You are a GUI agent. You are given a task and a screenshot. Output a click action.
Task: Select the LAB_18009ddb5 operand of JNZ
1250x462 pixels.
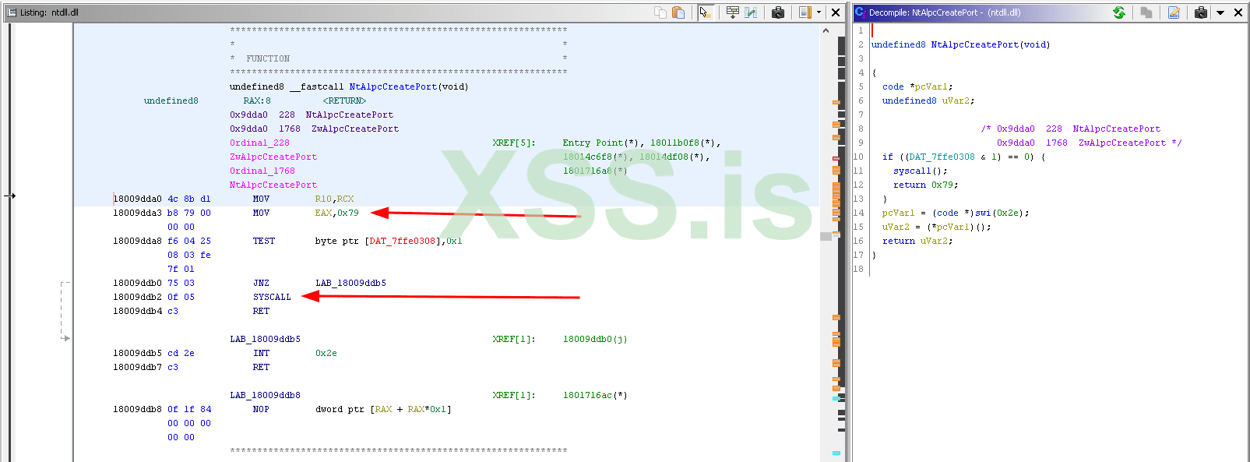(350, 283)
